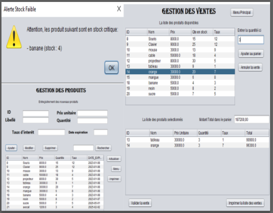Click the Ajouter au panier button
273x213 pixels.
[251, 54]
